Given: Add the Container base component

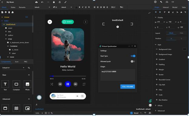Looking at the screenshot, I should pyautogui.click(x=16, y=84).
